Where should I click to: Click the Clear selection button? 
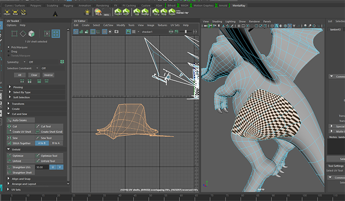point(34,75)
